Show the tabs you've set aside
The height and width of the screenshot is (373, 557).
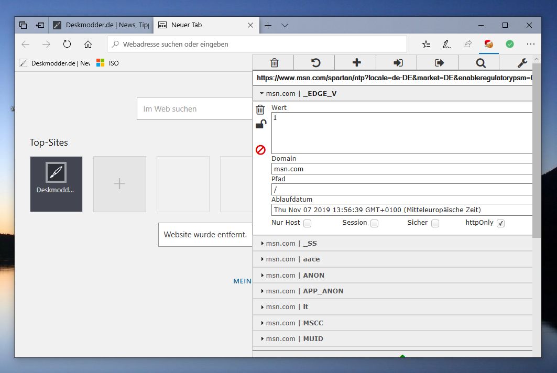(23, 25)
